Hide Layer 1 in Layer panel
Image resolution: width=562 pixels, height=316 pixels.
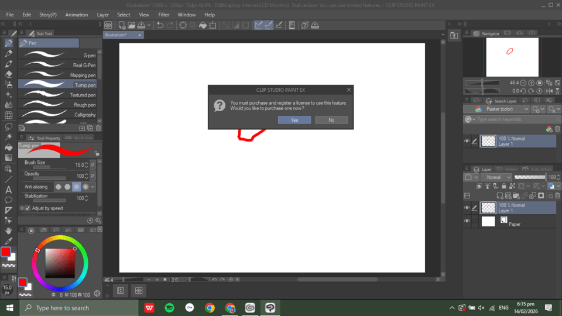pos(467,208)
